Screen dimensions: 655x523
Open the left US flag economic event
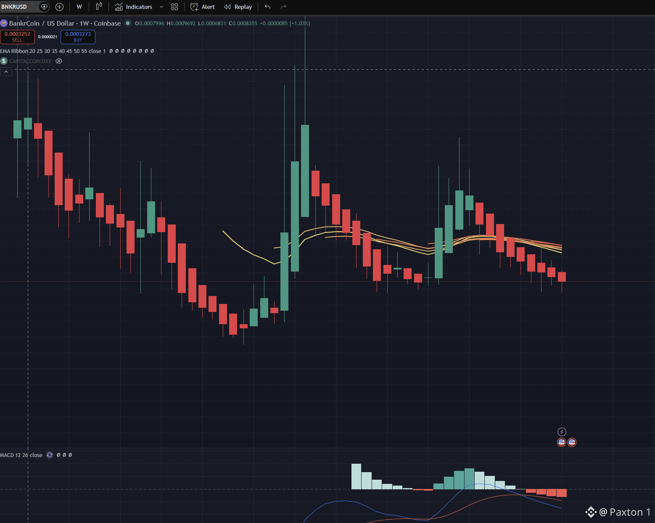click(561, 442)
